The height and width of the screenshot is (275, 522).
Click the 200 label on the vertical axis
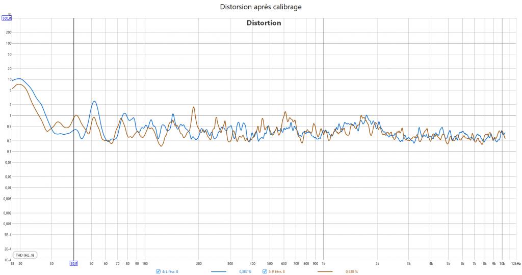point(8,32)
